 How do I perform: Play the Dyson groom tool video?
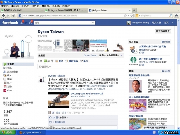coord(52,105)
